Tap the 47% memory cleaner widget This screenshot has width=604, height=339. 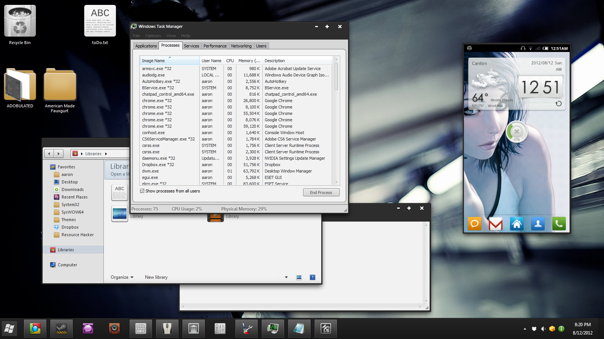pyautogui.click(x=517, y=132)
